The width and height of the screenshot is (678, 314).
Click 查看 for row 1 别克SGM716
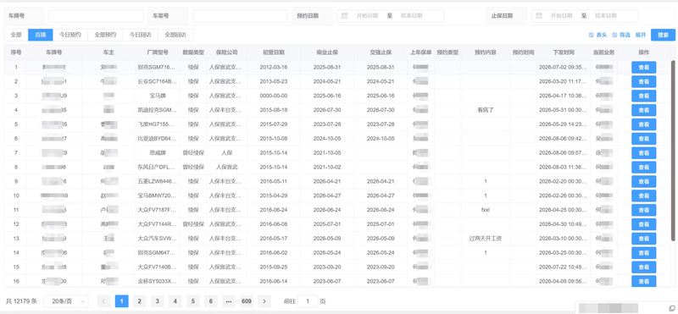(643, 68)
